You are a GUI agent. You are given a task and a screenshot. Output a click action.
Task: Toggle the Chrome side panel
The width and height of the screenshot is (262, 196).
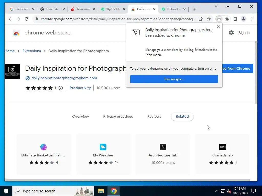pos(235,19)
